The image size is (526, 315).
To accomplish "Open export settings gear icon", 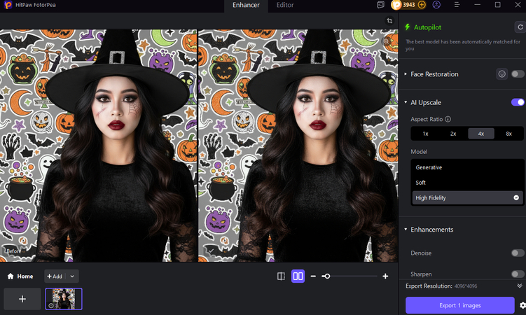I will tap(522, 306).
